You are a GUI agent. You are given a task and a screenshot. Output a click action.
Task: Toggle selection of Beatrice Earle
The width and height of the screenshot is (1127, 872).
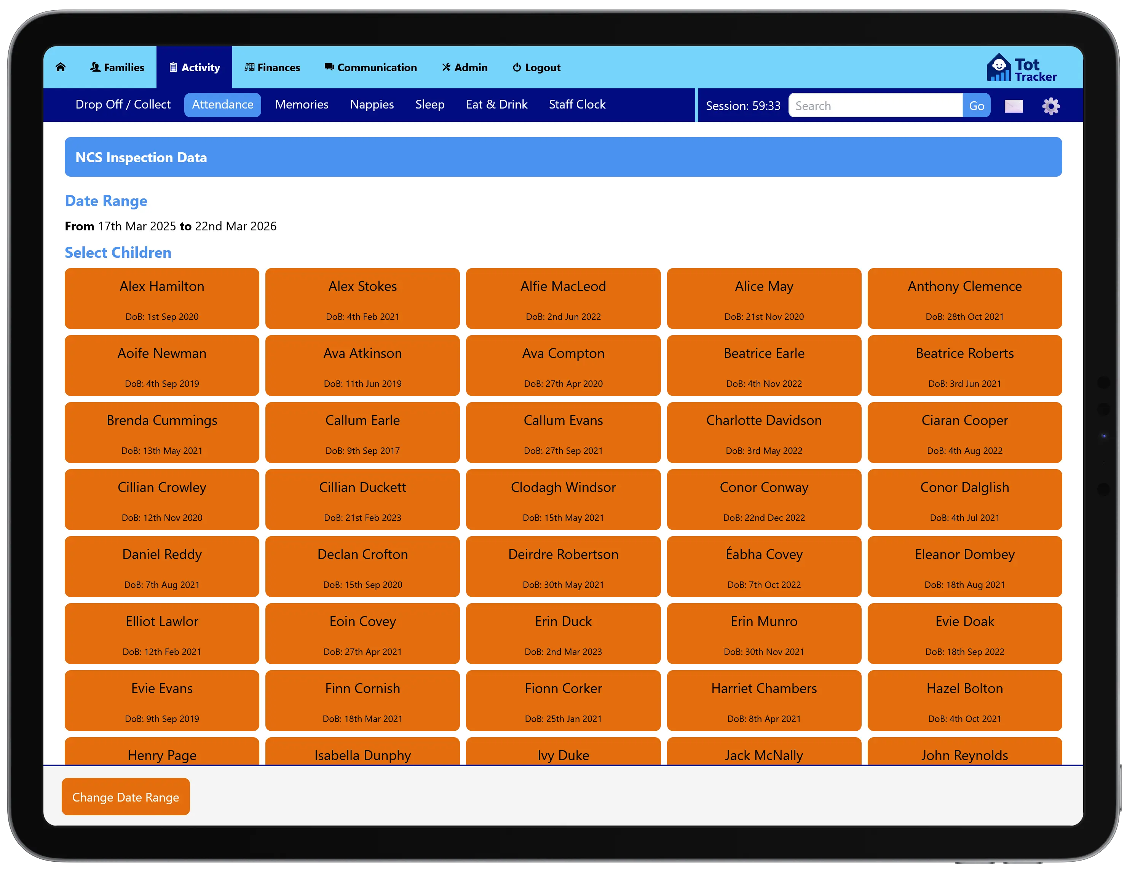(x=764, y=365)
